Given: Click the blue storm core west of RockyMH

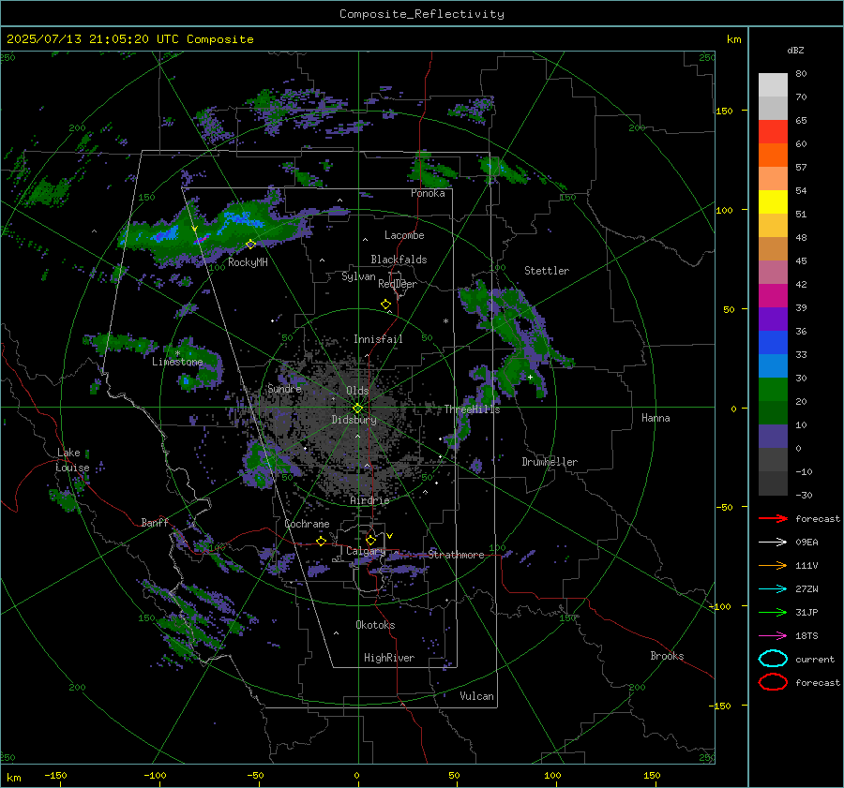Looking at the screenshot, I should (166, 234).
